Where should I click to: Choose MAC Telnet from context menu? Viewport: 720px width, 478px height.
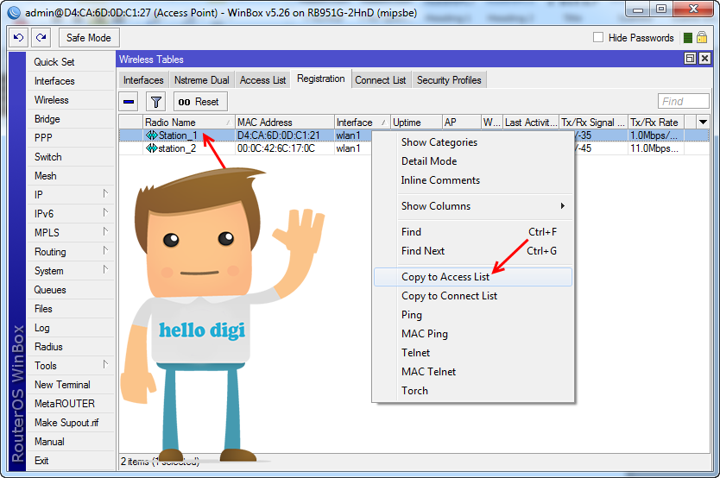coord(473,372)
